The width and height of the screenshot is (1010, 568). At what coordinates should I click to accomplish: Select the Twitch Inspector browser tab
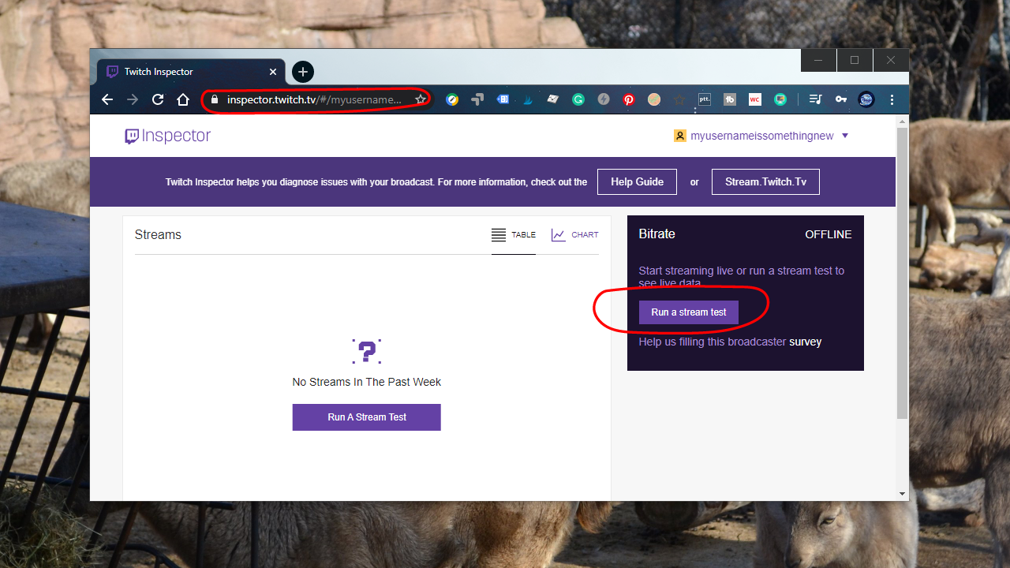pyautogui.click(x=191, y=72)
